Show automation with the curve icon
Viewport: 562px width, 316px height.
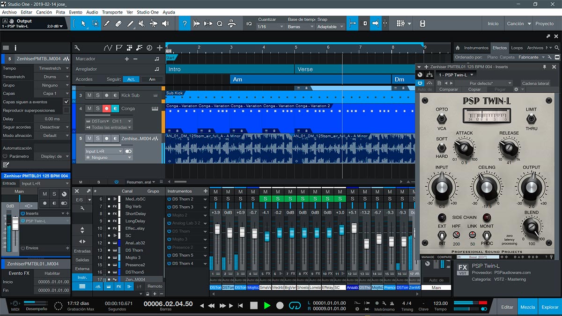click(108, 48)
